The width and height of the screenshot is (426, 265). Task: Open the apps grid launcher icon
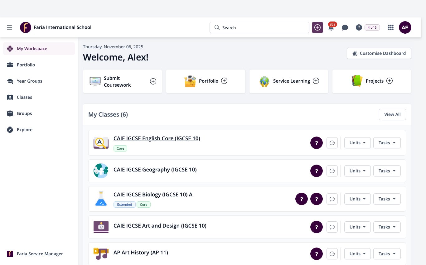pos(391,27)
